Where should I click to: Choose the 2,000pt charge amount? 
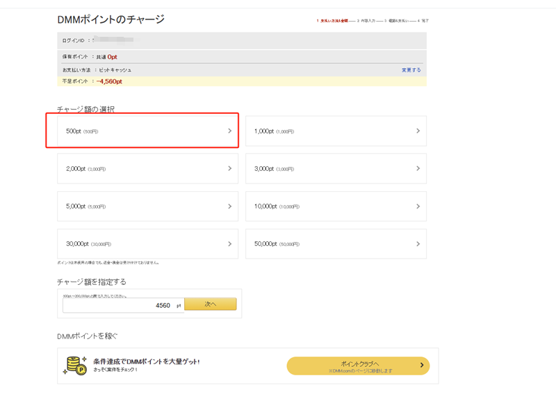coord(147,168)
